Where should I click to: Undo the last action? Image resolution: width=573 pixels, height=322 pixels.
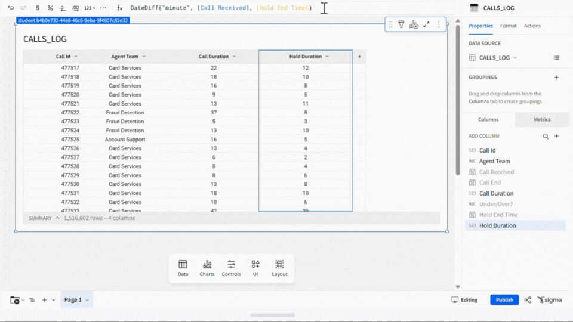tap(11, 8)
